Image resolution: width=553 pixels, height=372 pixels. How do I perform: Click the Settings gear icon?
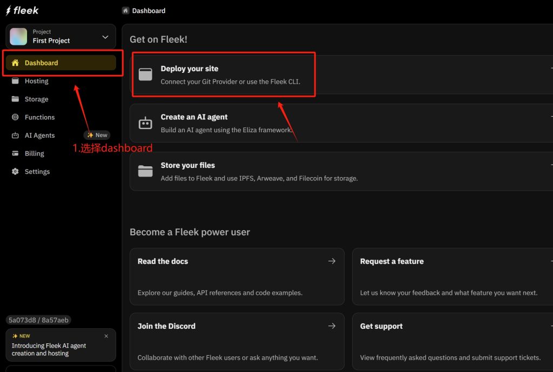click(x=15, y=171)
